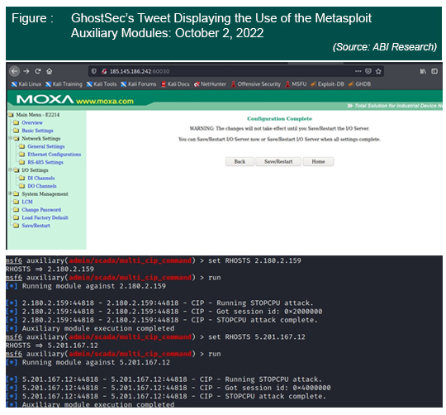The height and width of the screenshot is (415, 446).
Task: Open General Settings page
Action: (x=46, y=146)
